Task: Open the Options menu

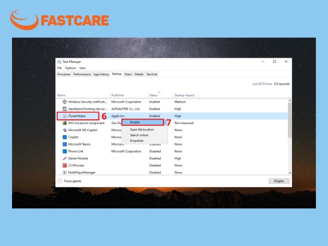Action: (71, 68)
